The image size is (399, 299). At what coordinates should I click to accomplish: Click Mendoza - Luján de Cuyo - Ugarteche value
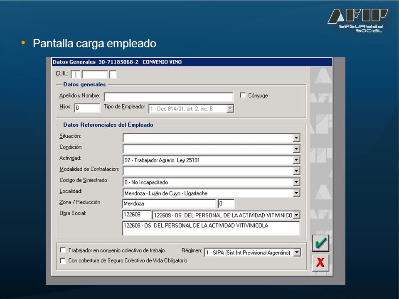tap(166, 193)
